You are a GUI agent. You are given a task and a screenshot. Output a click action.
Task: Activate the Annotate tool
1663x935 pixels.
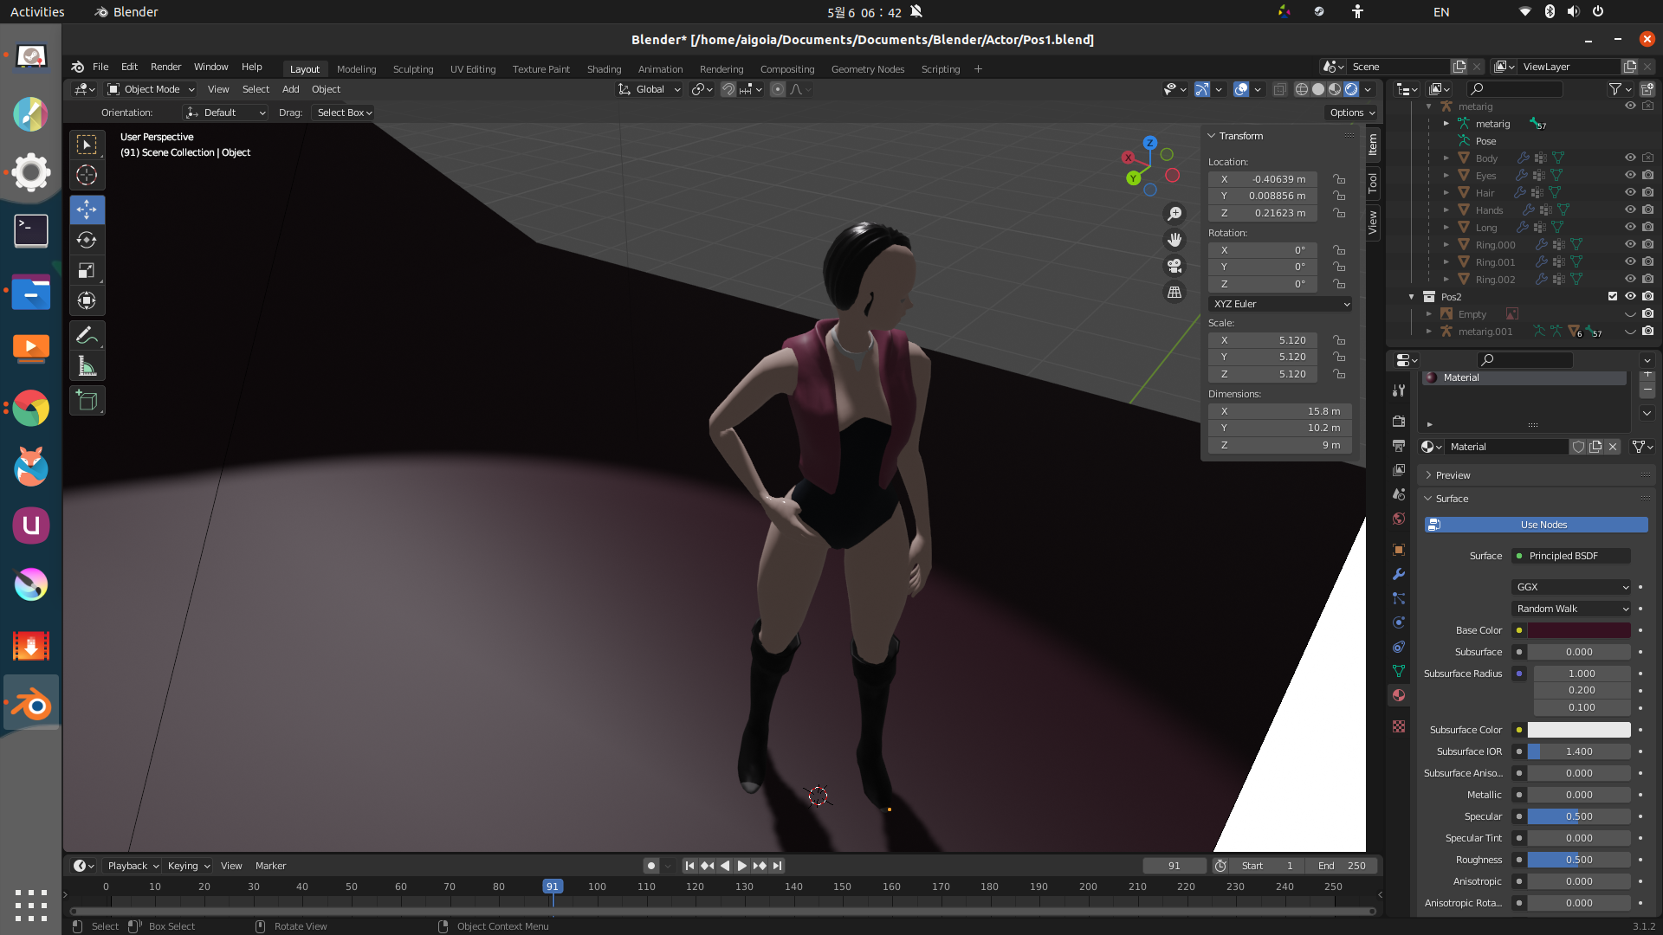(x=87, y=335)
